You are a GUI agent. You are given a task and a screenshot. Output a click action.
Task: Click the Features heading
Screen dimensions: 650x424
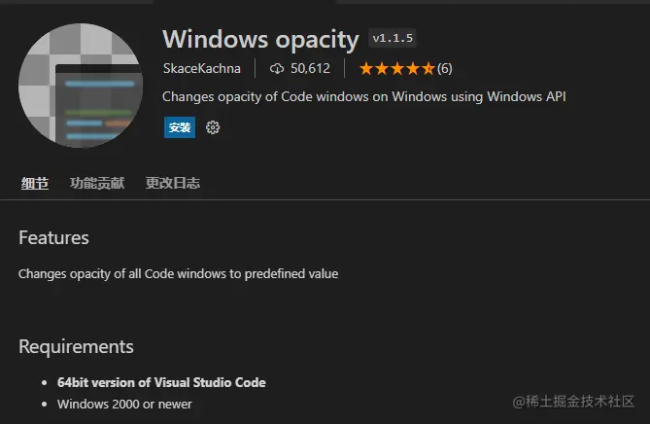53,238
